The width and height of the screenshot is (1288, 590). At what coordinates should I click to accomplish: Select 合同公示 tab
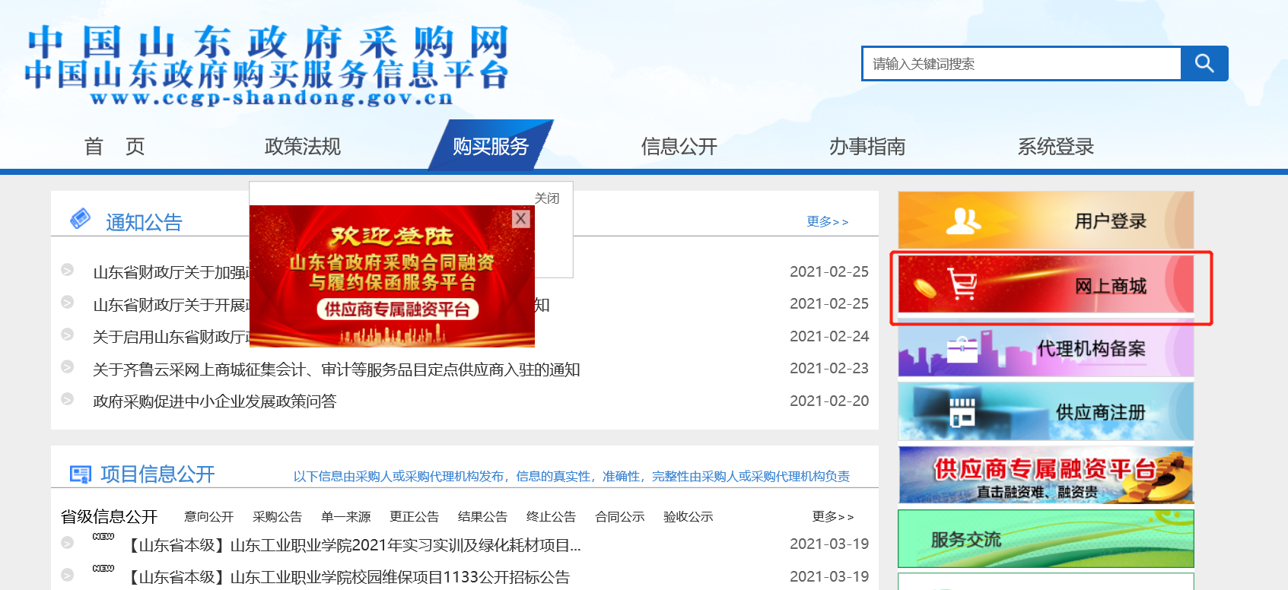pyautogui.click(x=620, y=516)
